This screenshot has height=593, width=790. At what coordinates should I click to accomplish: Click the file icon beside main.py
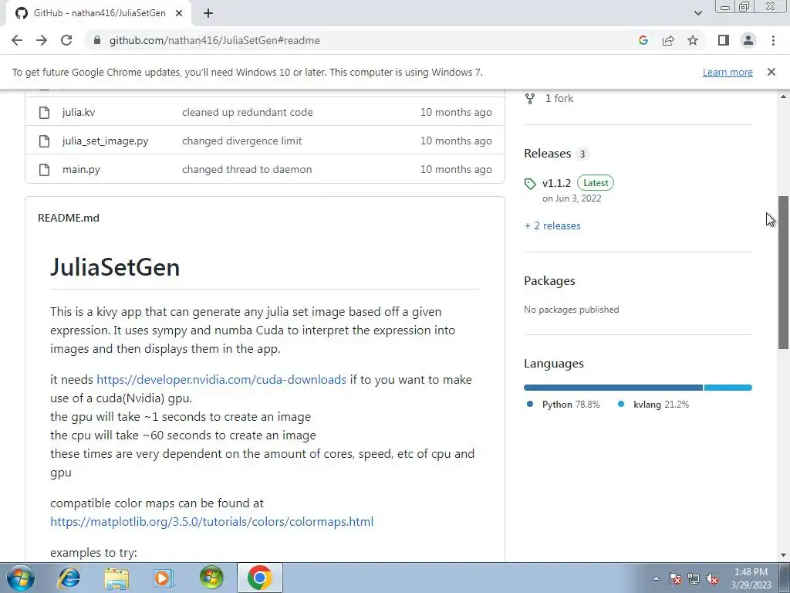coord(44,169)
